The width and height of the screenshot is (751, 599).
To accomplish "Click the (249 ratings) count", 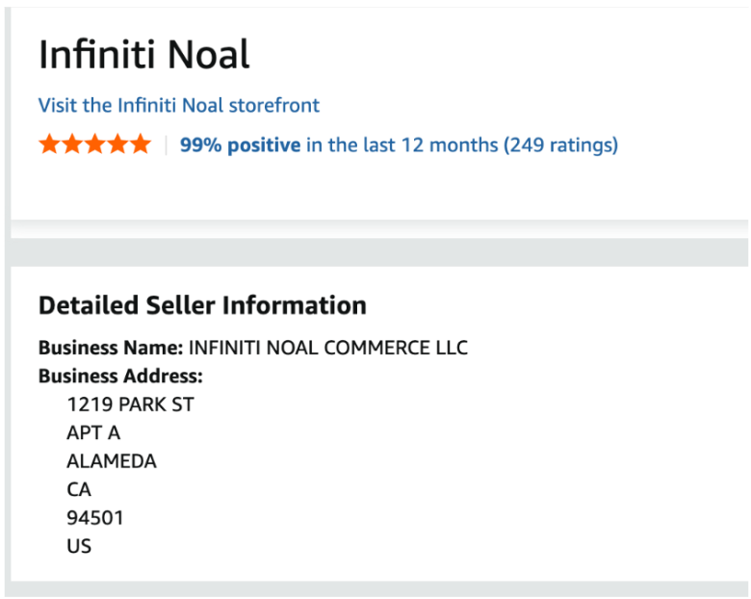I will click(x=560, y=145).
